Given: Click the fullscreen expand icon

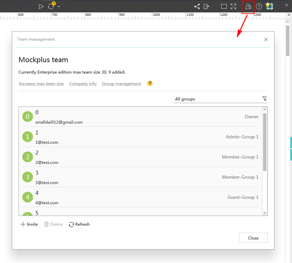Looking at the screenshot, I should point(233,6).
